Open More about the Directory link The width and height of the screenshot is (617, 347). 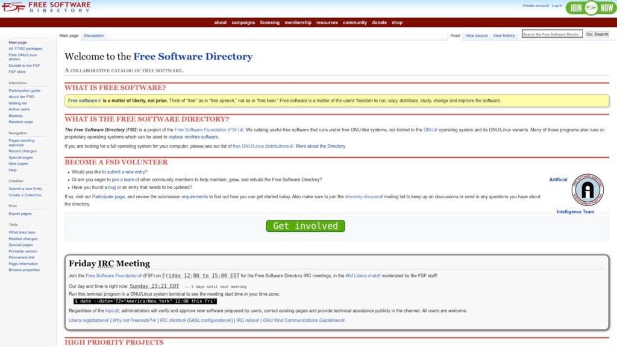[321, 146]
